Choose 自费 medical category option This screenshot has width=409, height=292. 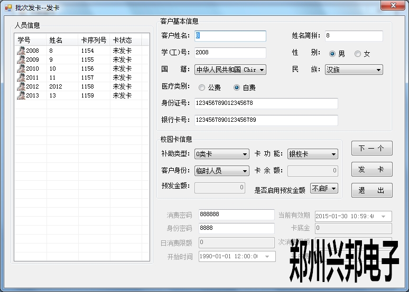point(237,88)
